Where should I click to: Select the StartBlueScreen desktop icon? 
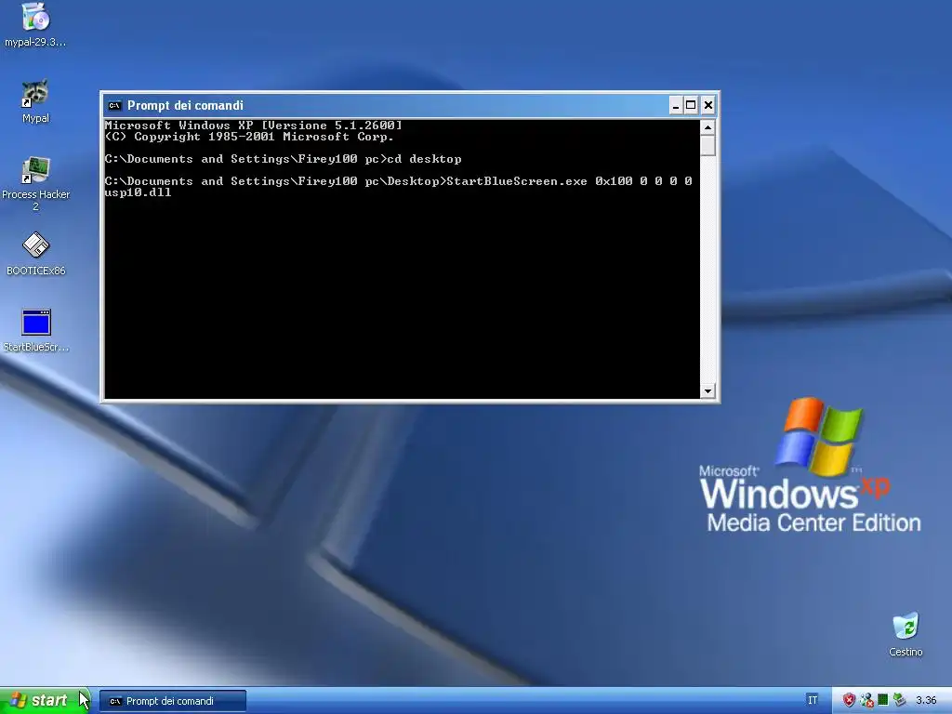[35, 330]
